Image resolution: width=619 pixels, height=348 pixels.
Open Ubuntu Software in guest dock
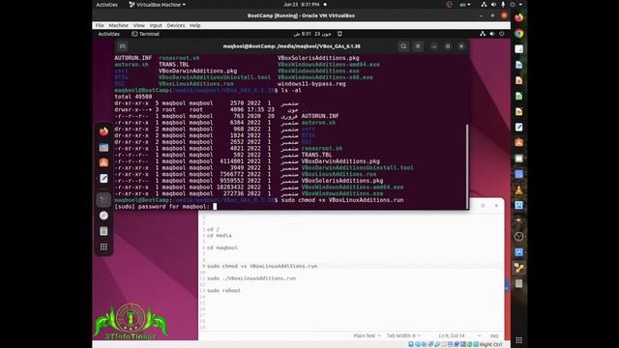[103, 162]
